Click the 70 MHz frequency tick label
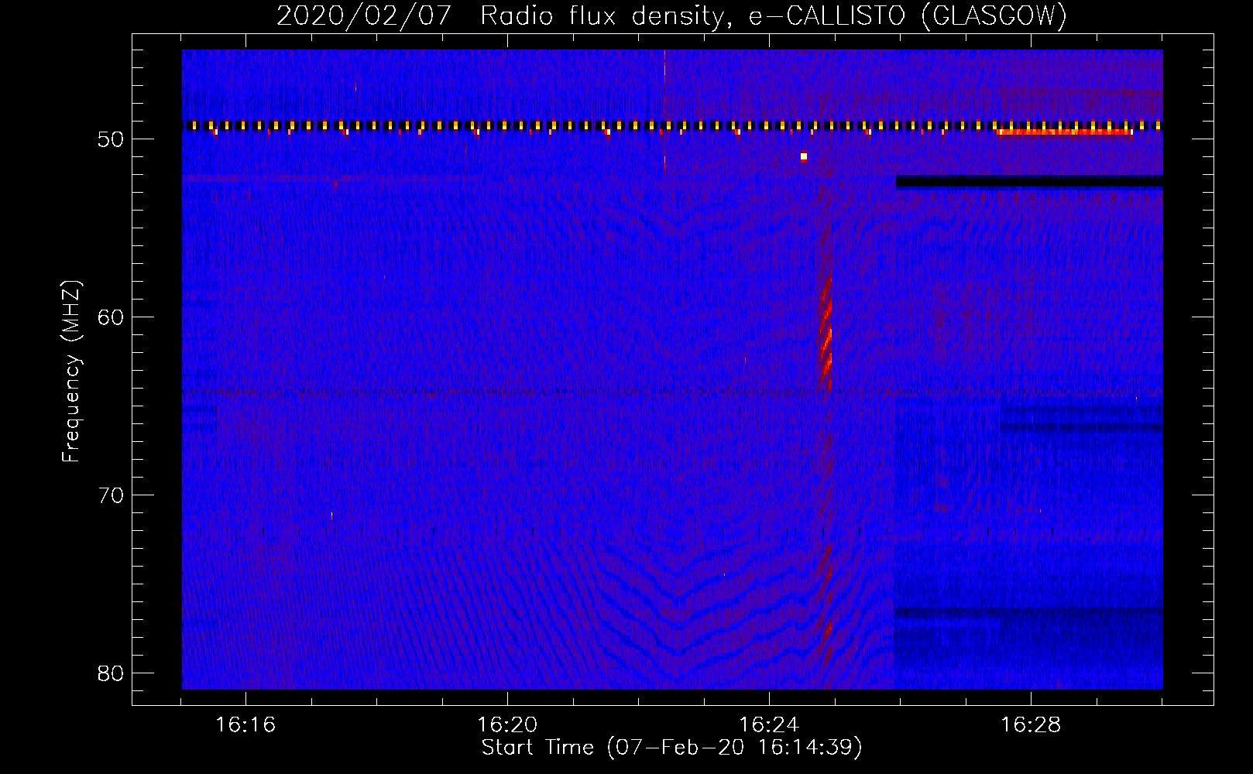 click(x=111, y=495)
